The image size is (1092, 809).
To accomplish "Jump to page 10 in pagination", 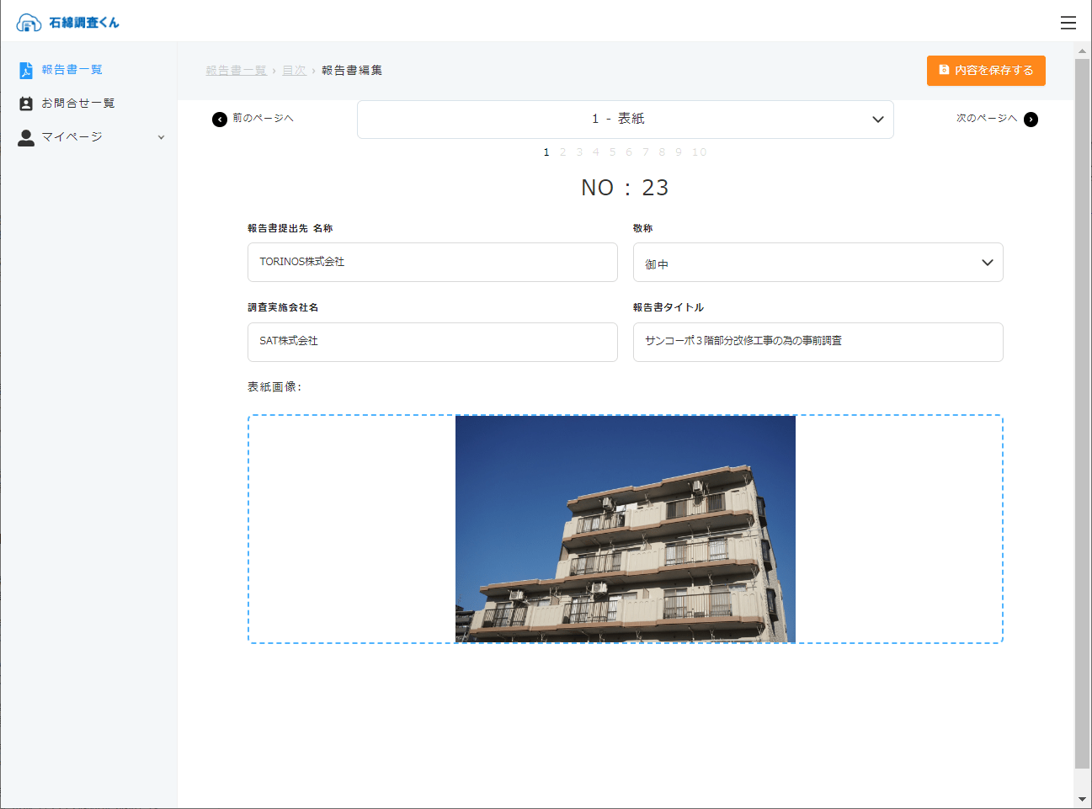I will point(699,152).
